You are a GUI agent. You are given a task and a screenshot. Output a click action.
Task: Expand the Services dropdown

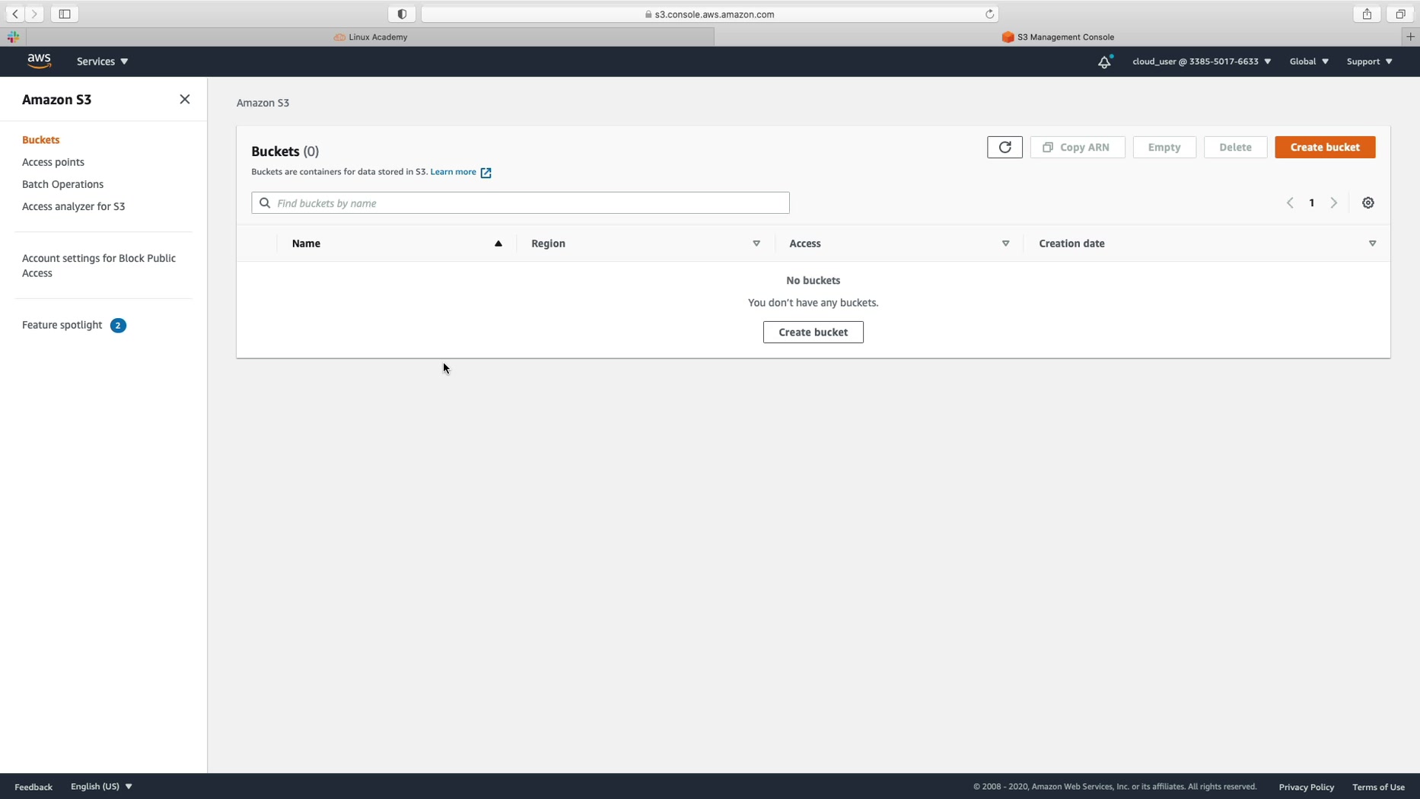(102, 62)
